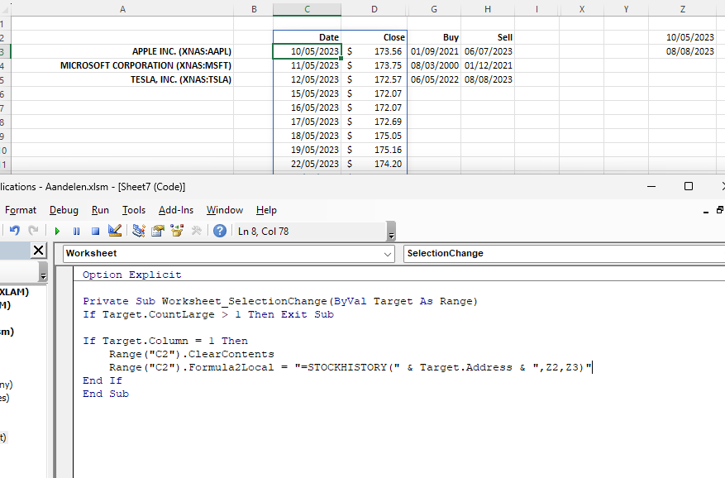Select column Z header in Excel
This screenshot has height=478, width=725.
(x=683, y=9)
